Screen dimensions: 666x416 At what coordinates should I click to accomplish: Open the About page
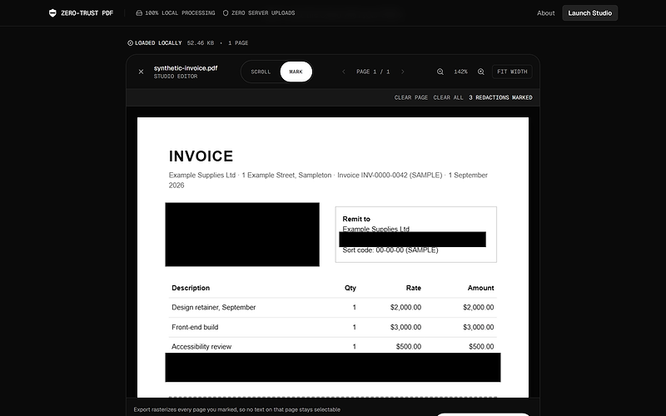(546, 13)
